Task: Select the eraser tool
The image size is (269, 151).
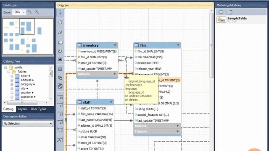Action: (x=60, y=32)
